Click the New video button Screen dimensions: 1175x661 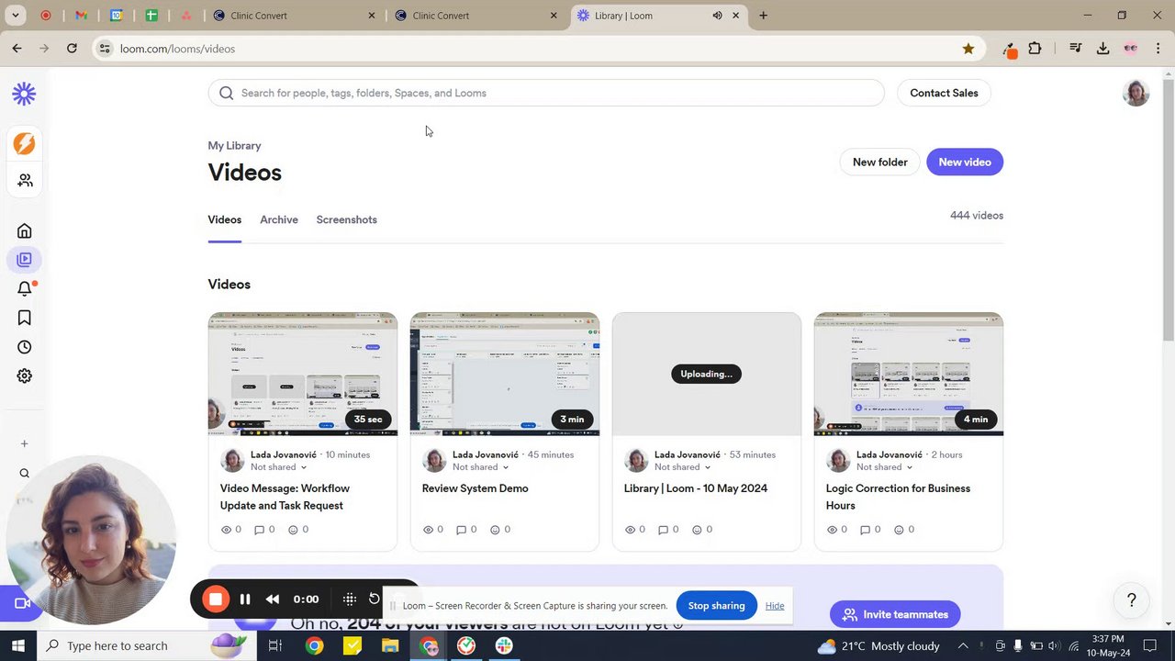(x=965, y=162)
